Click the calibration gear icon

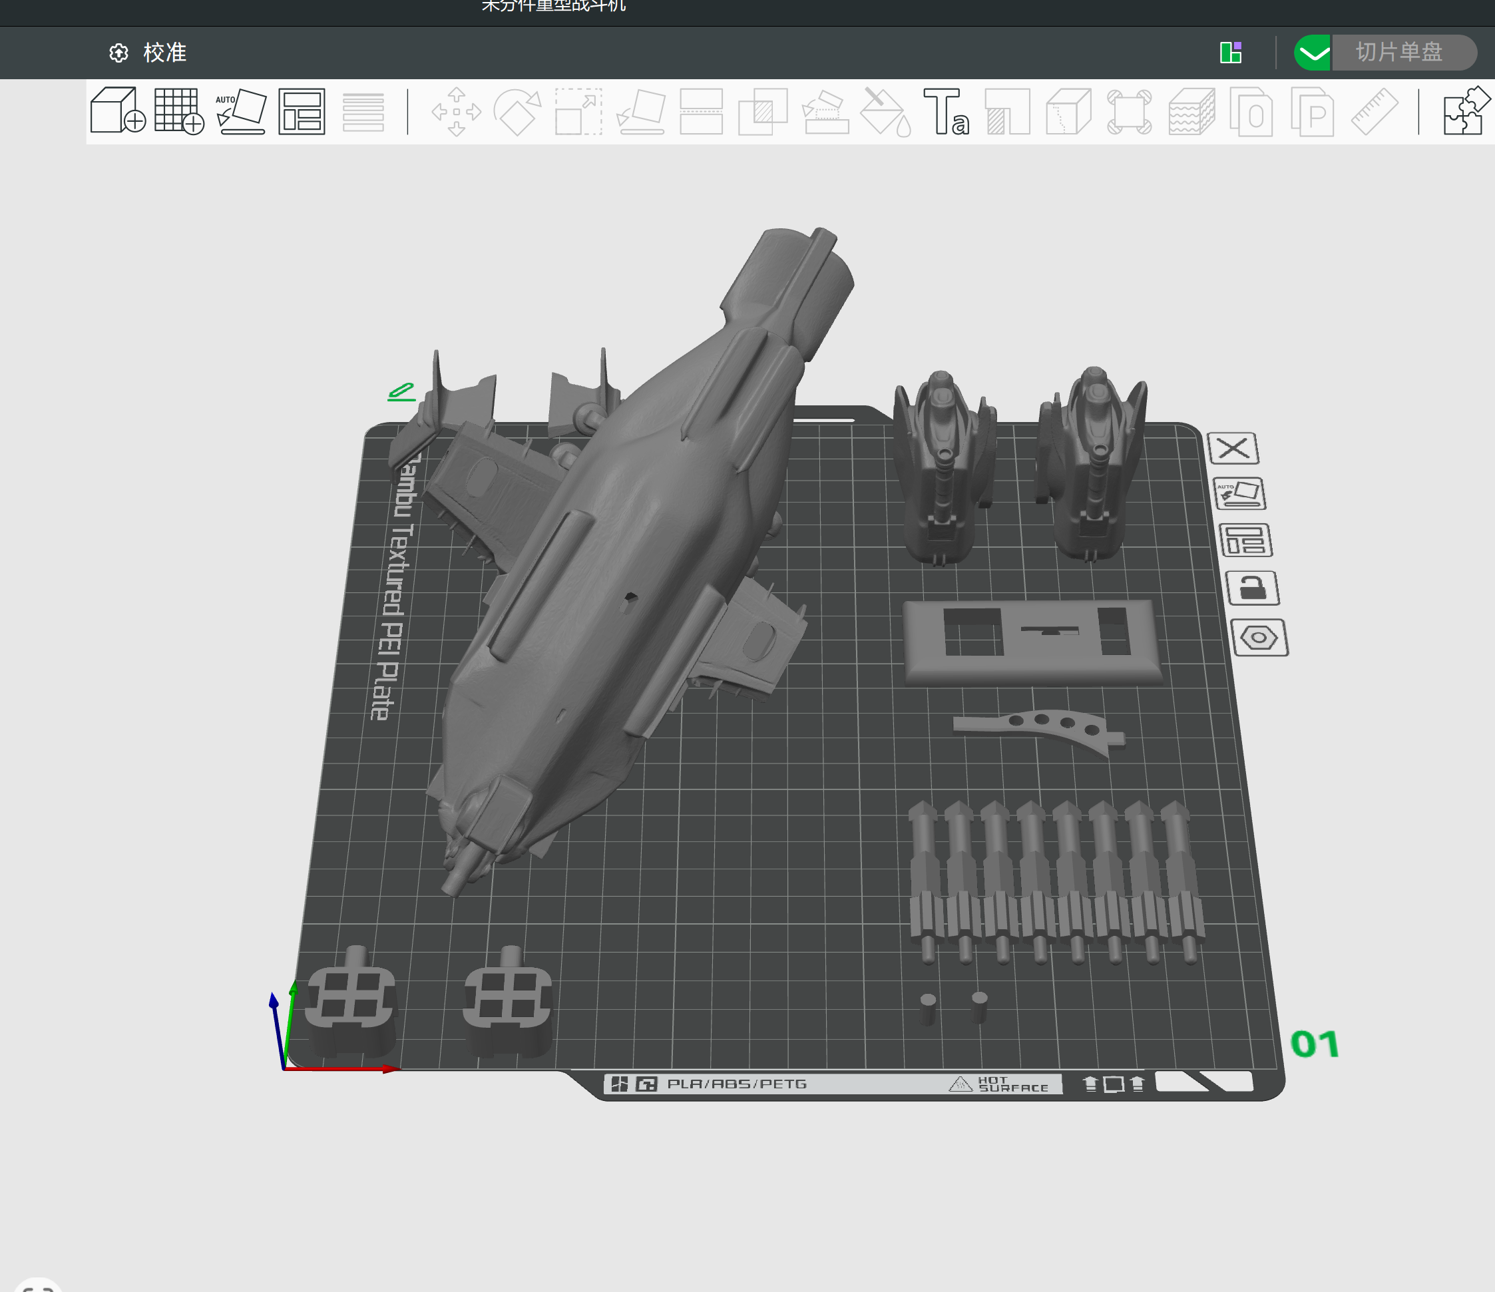tap(118, 53)
